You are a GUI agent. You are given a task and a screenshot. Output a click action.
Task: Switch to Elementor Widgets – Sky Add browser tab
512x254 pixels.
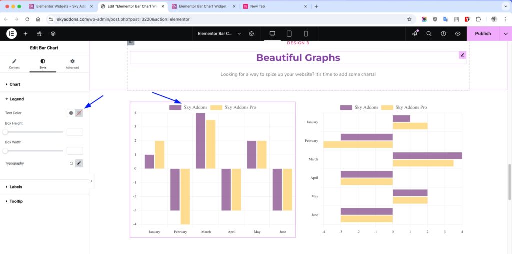click(61, 6)
